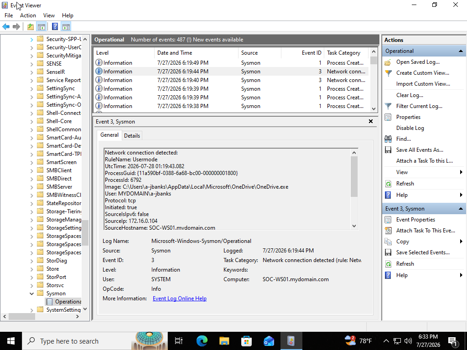Switch to the General tab
The height and width of the screenshot is (350, 467).
tap(109, 135)
